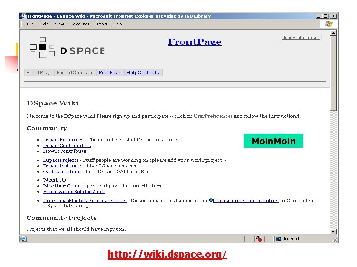Select the FindPage navigation tab

pos(110,73)
